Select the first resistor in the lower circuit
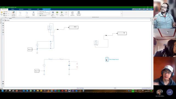 pyautogui.click(x=51, y=59)
